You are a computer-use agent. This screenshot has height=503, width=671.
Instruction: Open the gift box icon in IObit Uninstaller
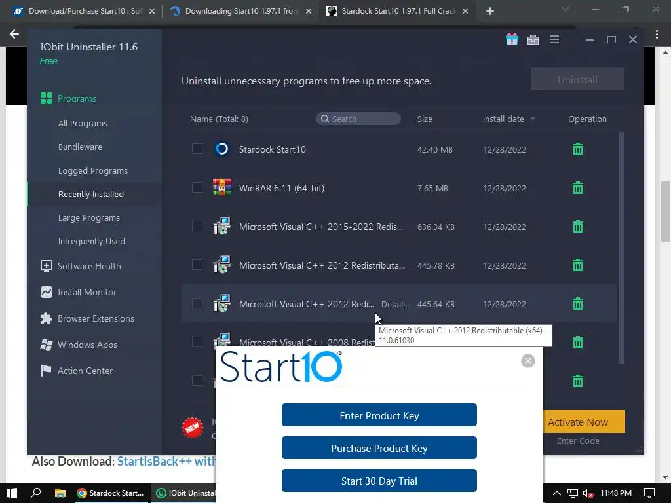(512, 39)
